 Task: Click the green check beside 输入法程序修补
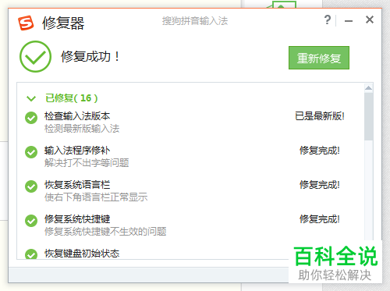pyautogui.click(x=31, y=152)
